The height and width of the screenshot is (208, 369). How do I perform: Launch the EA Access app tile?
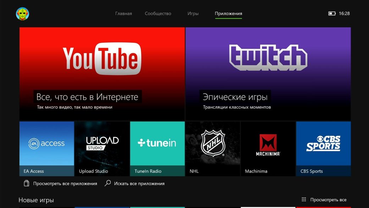(46, 149)
